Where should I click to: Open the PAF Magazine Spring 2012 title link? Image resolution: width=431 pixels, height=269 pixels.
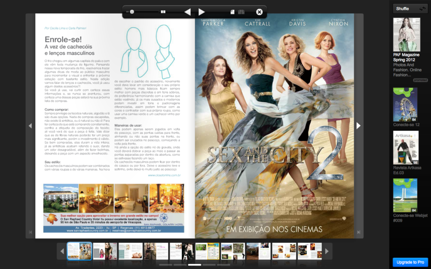[x=406, y=57]
